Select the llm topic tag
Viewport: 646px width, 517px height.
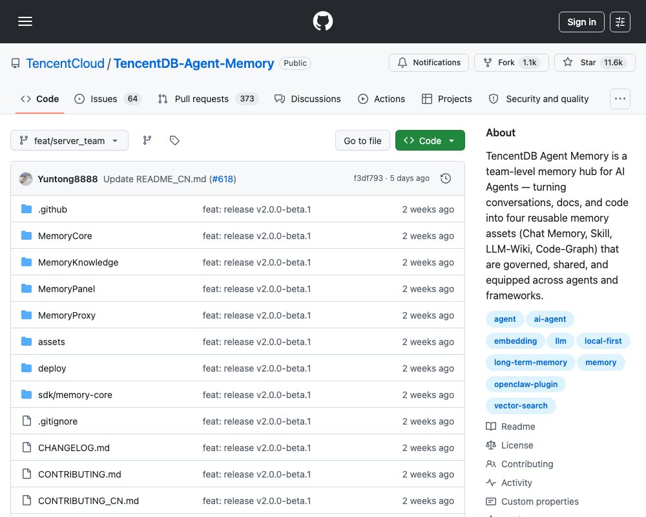pos(561,341)
